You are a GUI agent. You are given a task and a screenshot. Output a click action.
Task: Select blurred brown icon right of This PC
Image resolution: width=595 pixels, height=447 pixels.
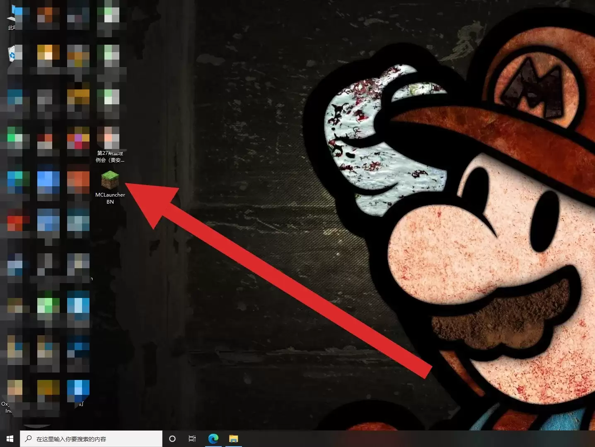click(x=48, y=15)
